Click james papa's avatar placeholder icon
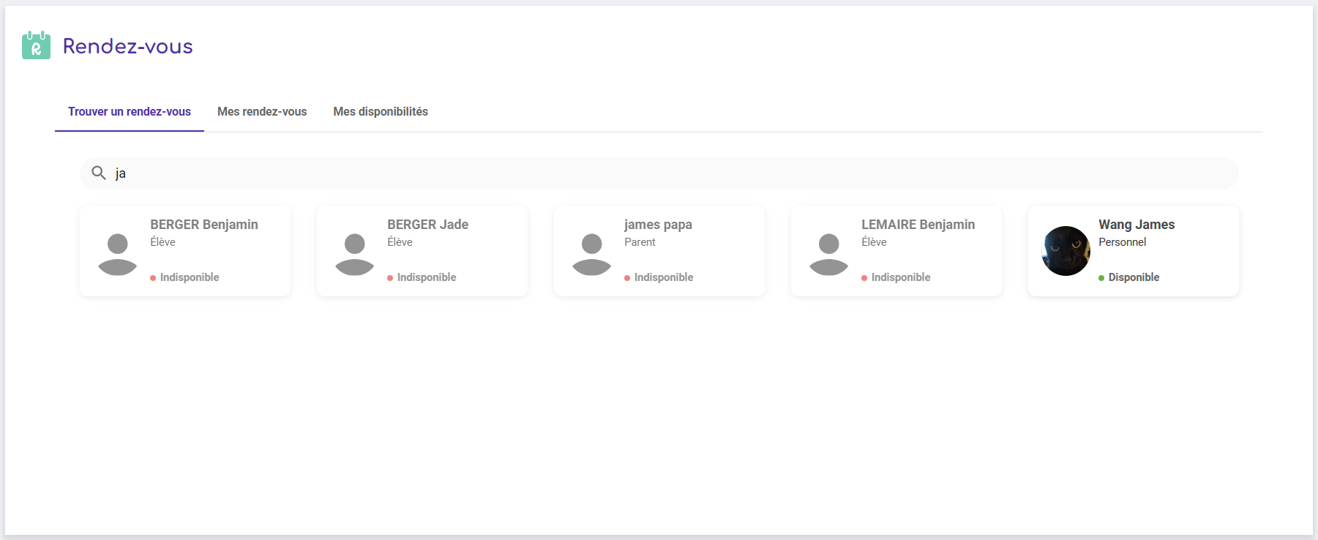The height and width of the screenshot is (540, 1318). (x=591, y=254)
